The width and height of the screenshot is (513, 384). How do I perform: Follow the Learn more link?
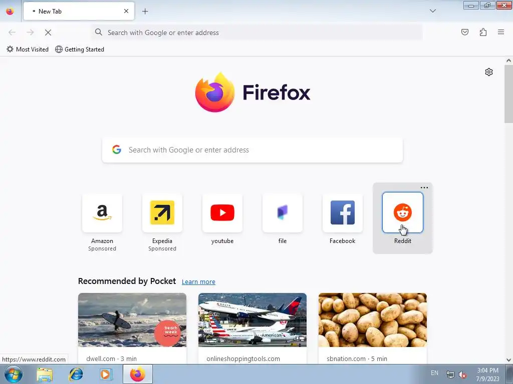click(x=198, y=282)
